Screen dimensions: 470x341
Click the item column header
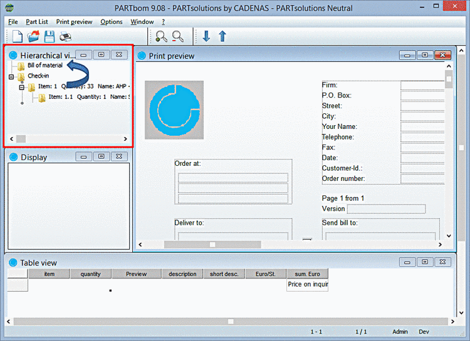[49, 274]
